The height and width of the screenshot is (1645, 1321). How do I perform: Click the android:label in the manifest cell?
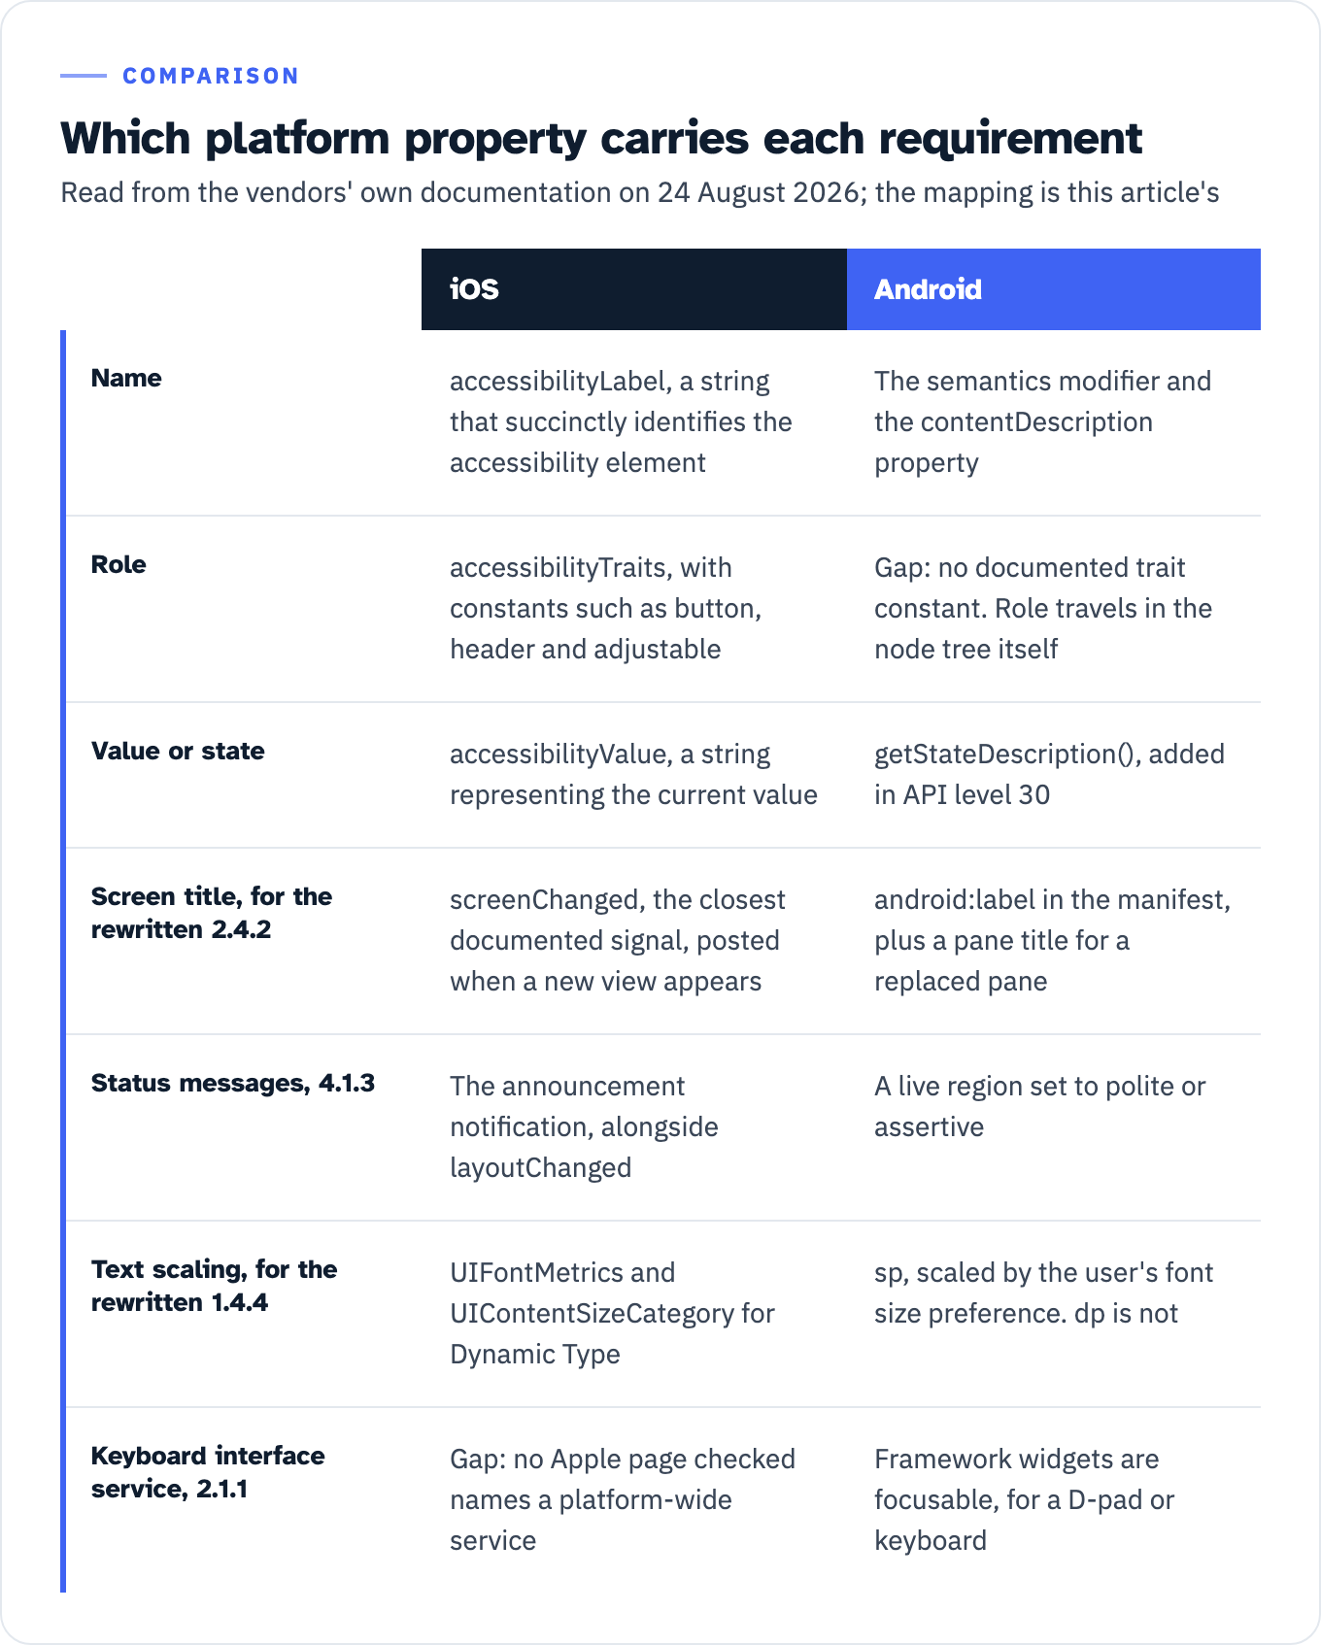click(1052, 940)
